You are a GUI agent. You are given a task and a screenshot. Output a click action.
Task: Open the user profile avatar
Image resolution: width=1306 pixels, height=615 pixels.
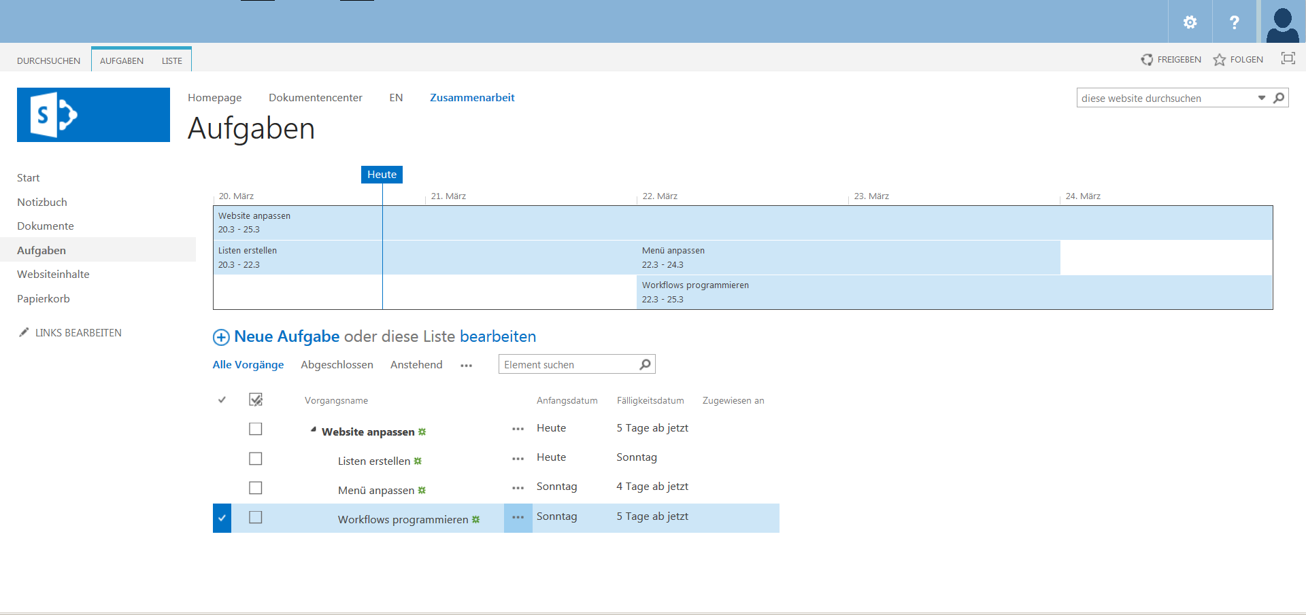[x=1283, y=22]
